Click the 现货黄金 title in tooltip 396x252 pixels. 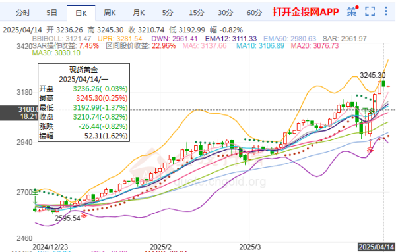[x=84, y=70]
